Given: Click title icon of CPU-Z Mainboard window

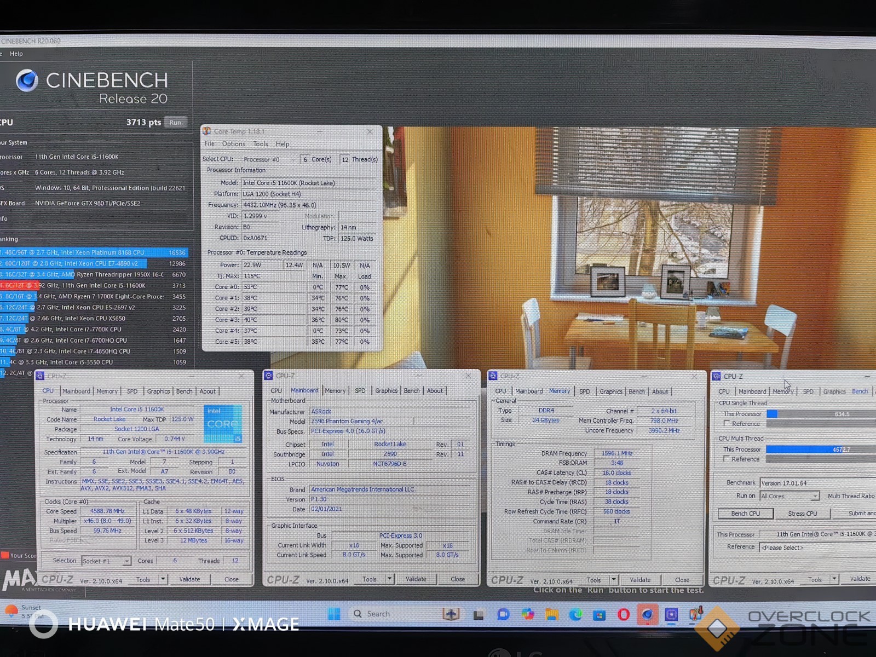Looking at the screenshot, I should 268,376.
